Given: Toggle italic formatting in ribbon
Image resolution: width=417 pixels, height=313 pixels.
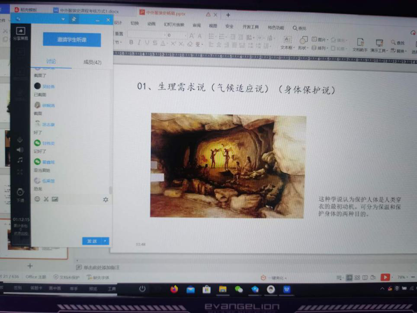Looking at the screenshot, I should [x=139, y=43].
